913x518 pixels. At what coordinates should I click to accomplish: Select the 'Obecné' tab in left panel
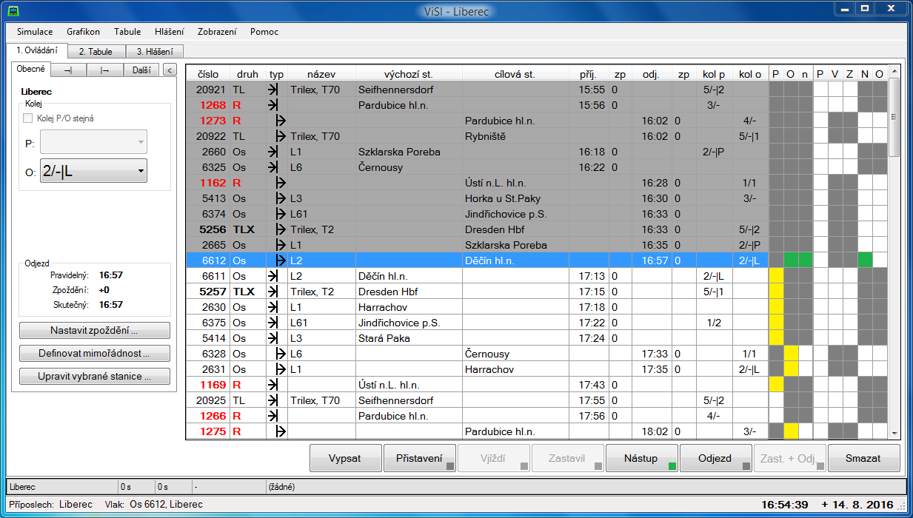pyautogui.click(x=31, y=69)
